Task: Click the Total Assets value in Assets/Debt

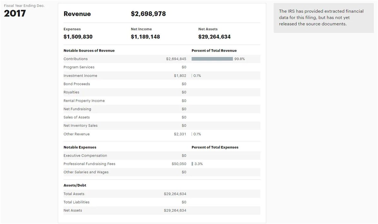Action: tap(175, 194)
